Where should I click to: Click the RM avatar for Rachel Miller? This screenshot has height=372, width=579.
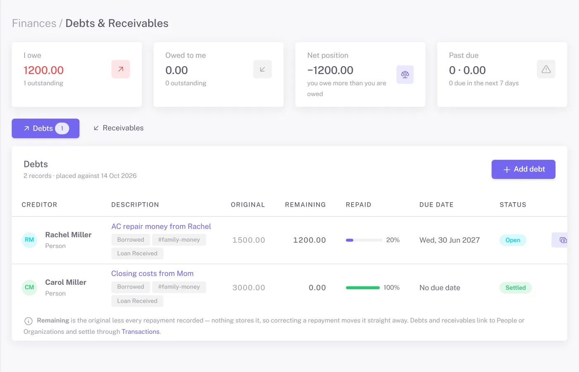coord(29,240)
